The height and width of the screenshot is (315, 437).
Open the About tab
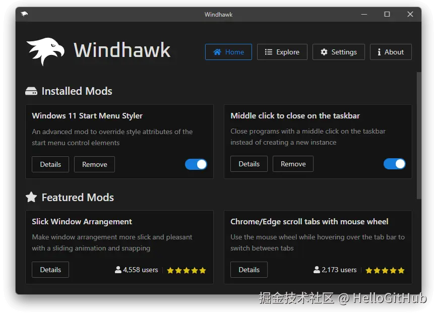(x=391, y=52)
